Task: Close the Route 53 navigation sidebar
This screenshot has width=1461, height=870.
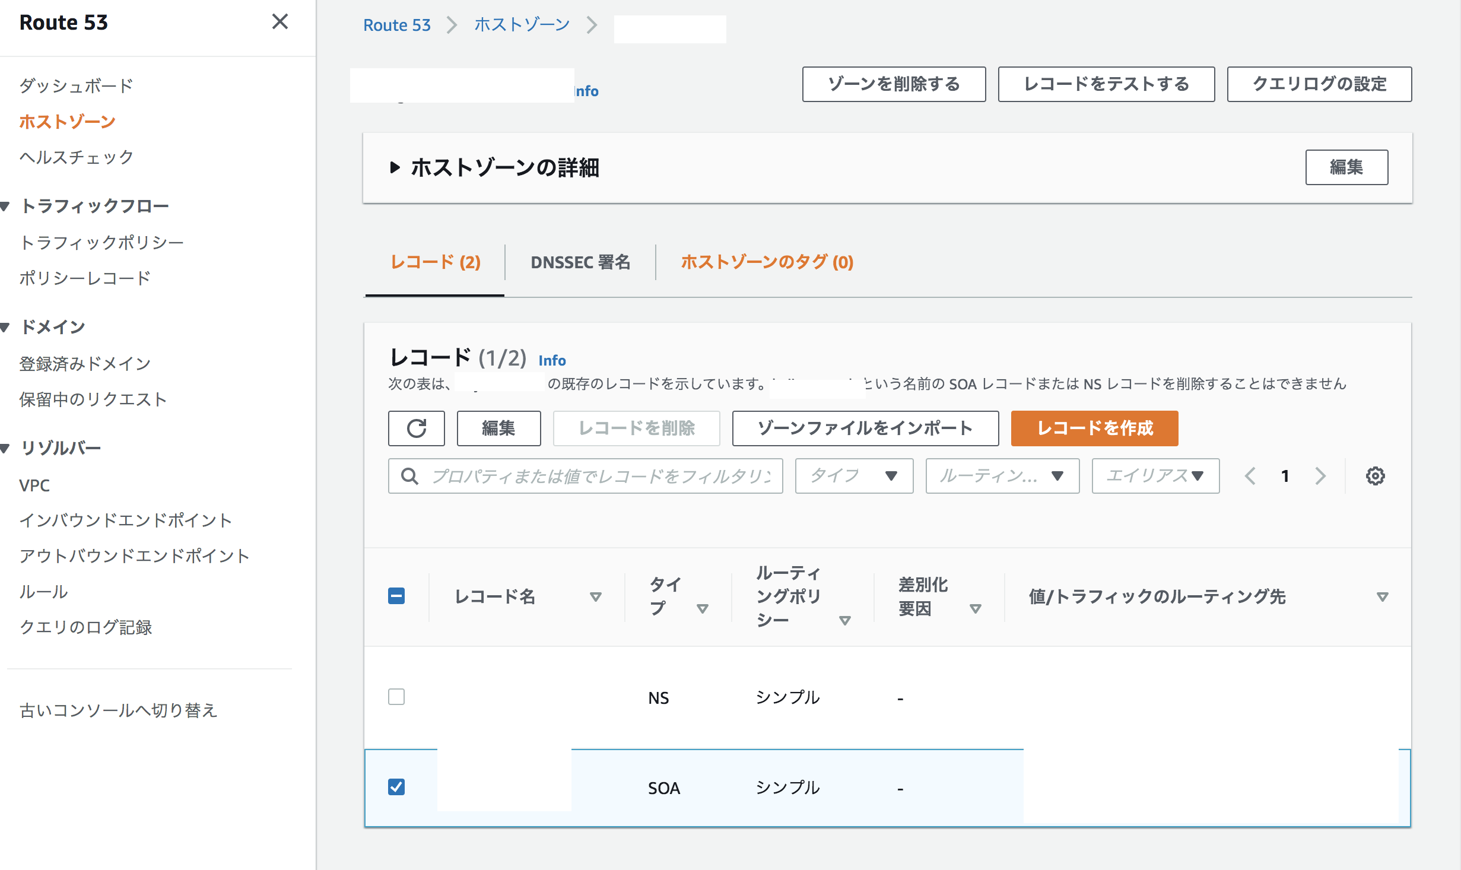Action: [x=280, y=22]
